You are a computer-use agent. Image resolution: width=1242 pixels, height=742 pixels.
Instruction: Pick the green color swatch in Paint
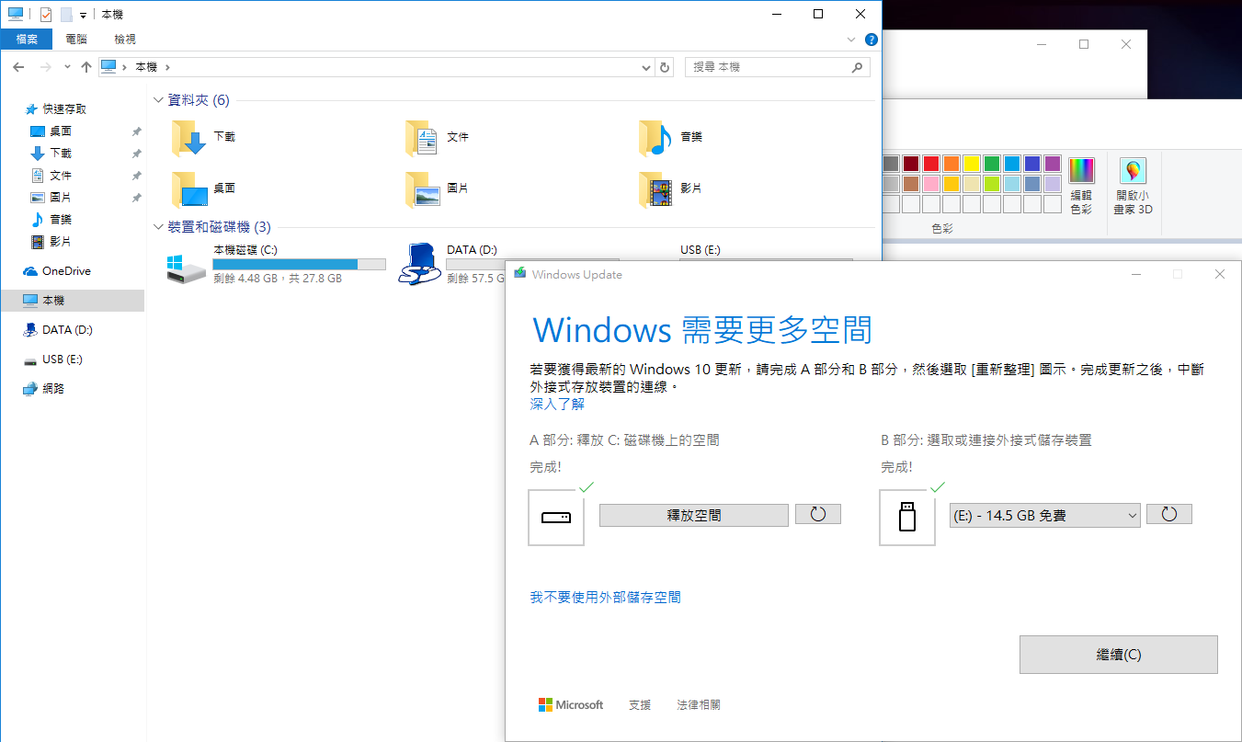click(991, 164)
